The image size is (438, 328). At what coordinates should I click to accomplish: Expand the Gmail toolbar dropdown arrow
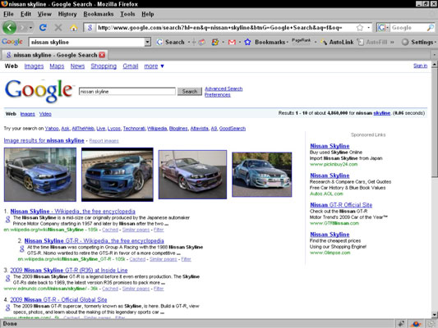point(239,43)
